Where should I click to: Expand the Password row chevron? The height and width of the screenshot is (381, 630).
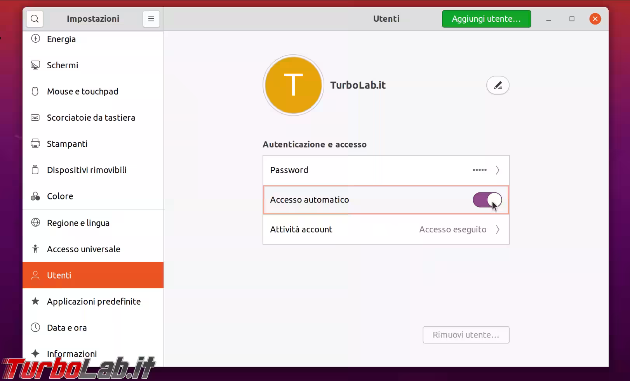[497, 170]
